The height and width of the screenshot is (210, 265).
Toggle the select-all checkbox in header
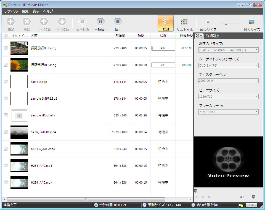tap(6, 36)
